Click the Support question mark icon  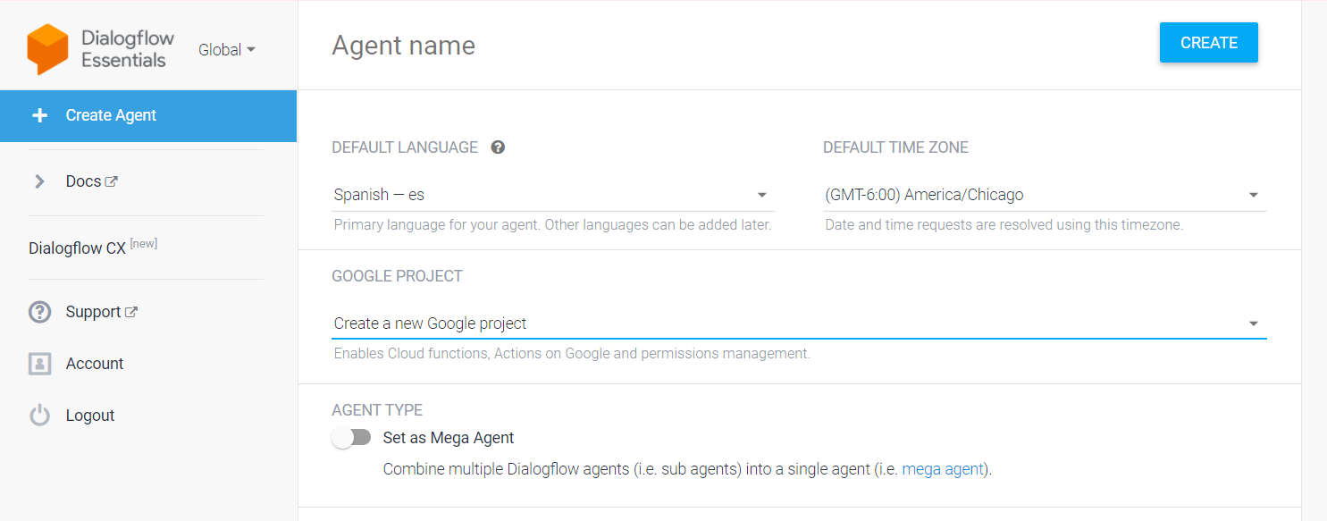coord(40,311)
